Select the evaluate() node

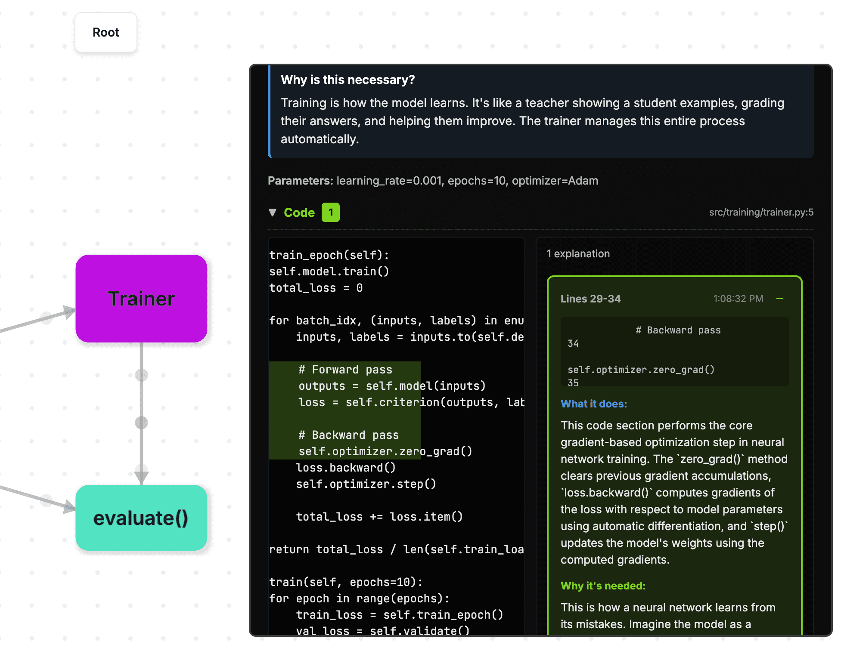point(141,518)
